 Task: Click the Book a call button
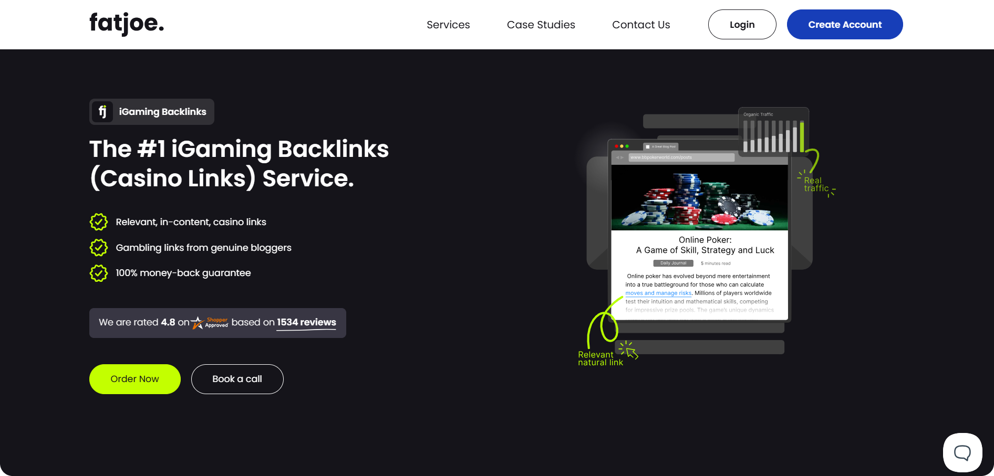[x=237, y=379]
